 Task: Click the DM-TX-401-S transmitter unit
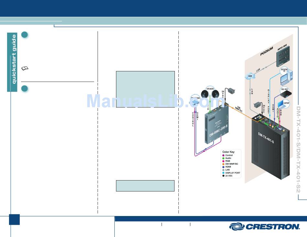click(270, 147)
